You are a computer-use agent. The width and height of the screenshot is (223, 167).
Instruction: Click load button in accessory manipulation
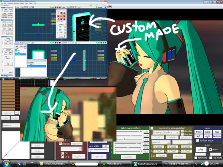coord(158,137)
